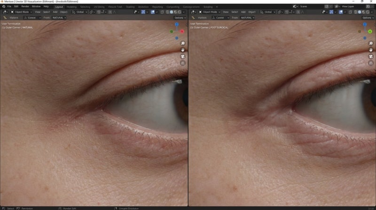Click pan hand button in right viewport
This screenshot has height=210, width=376.
pos(371,50)
